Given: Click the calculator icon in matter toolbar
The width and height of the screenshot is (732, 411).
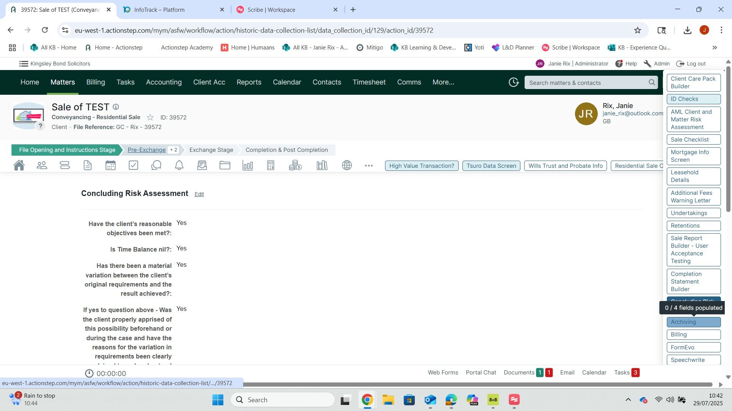Looking at the screenshot, I should (x=271, y=166).
